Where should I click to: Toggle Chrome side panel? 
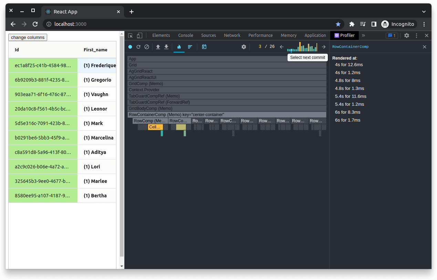[374, 24]
